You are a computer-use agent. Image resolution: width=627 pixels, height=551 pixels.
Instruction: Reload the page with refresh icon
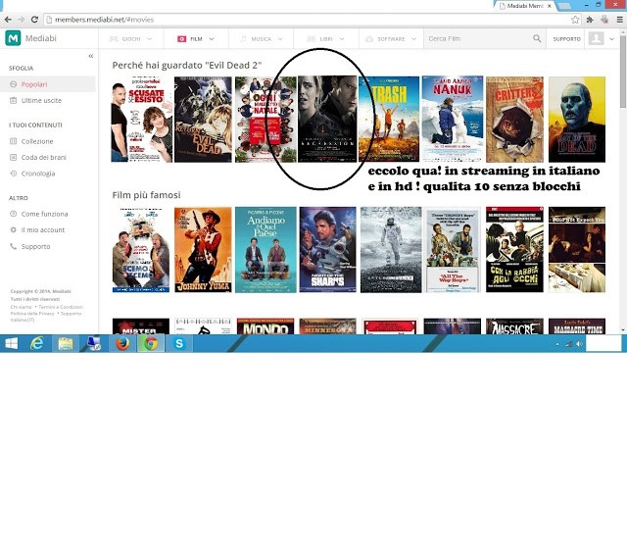(34, 20)
